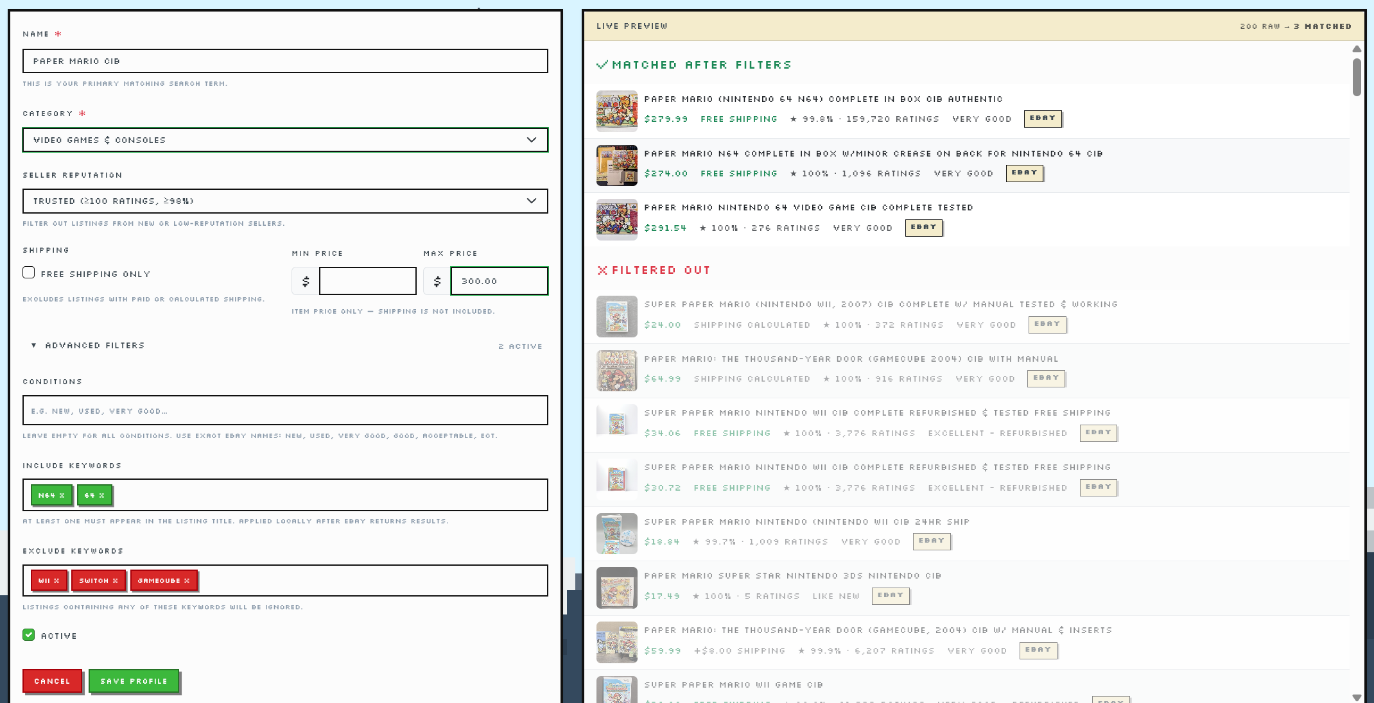The width and height of the screenshot is (1374, 703).
Task: Click the $279.99 price text
Action: tap(666, 119)
